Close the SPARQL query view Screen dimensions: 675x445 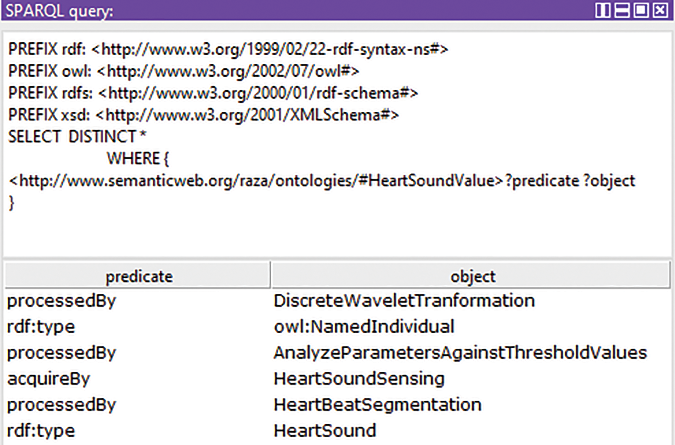pos(660,10)
